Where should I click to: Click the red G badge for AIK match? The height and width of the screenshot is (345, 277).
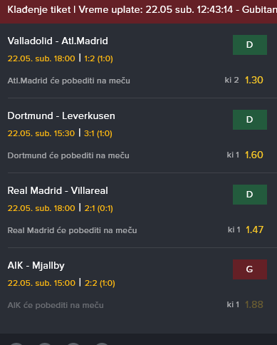point(250,269)
